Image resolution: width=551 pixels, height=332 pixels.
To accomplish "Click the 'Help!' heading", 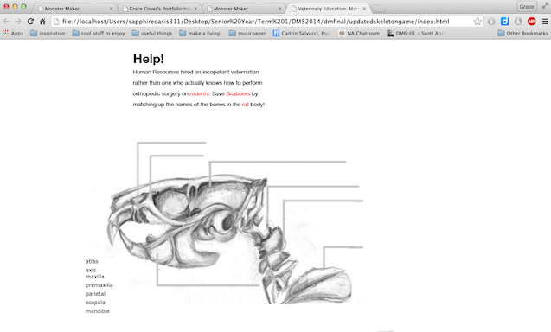I will pyautogui.click(x=148, y=59).
